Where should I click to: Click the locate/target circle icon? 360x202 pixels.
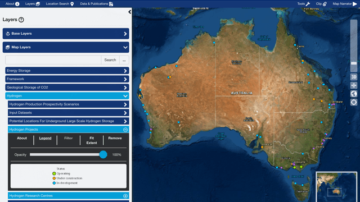[354, 102]
